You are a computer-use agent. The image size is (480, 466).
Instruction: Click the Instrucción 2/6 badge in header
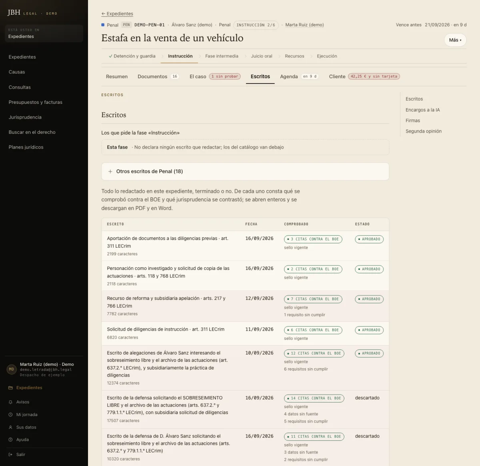(256, 25)
